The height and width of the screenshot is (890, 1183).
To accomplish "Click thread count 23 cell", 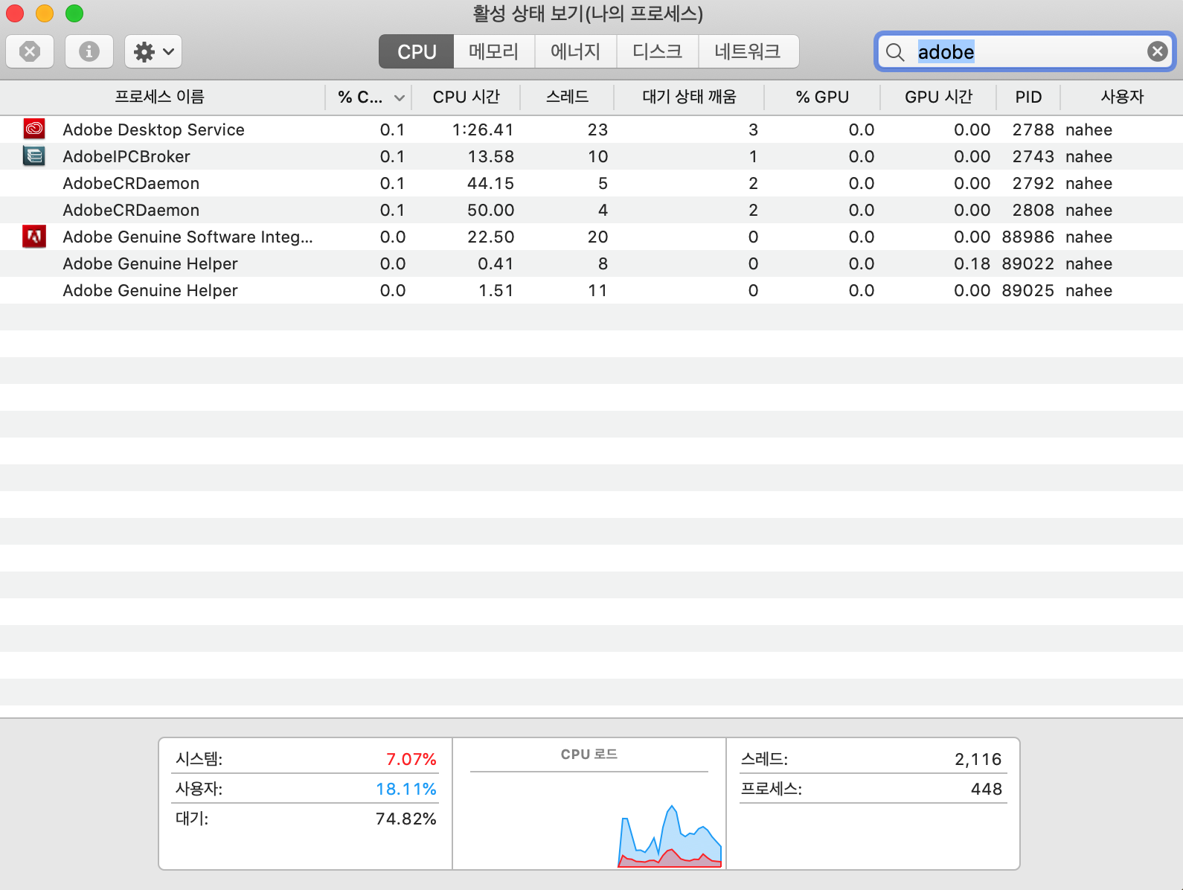I will [x=598, y=129].
